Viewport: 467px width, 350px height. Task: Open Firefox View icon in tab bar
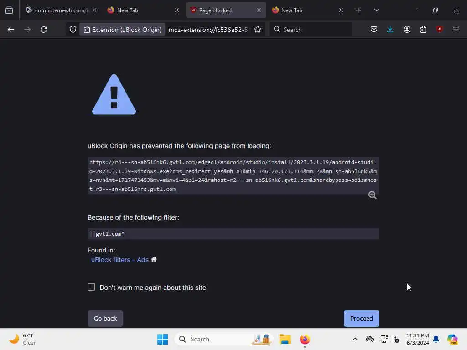point(9,10)
